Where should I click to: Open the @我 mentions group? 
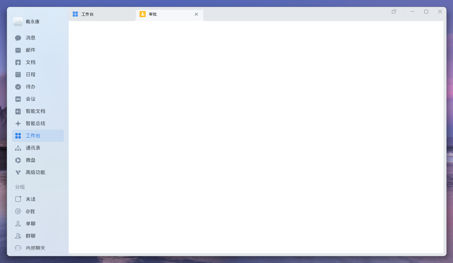coord(38,211)
